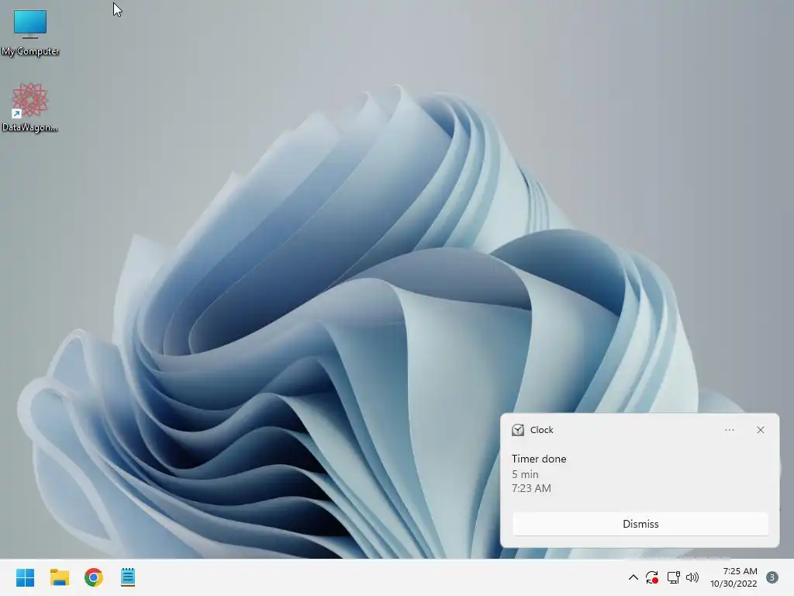Open Google Chrome from the taskbar

click(94, 577)
